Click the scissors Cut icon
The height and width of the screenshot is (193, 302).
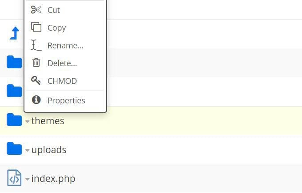click(36, 10)
